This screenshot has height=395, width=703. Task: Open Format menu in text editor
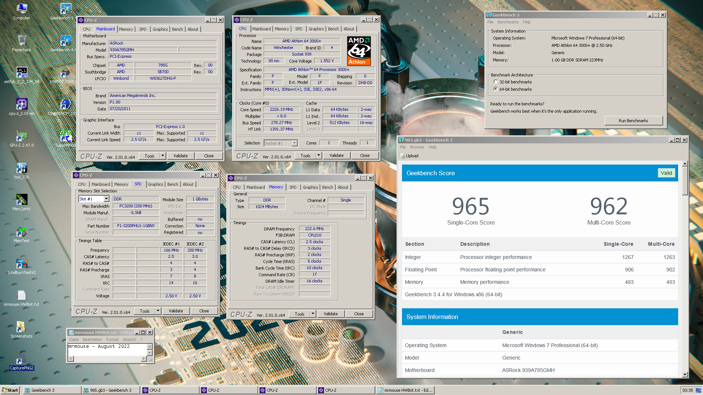[x=112, y=340]
